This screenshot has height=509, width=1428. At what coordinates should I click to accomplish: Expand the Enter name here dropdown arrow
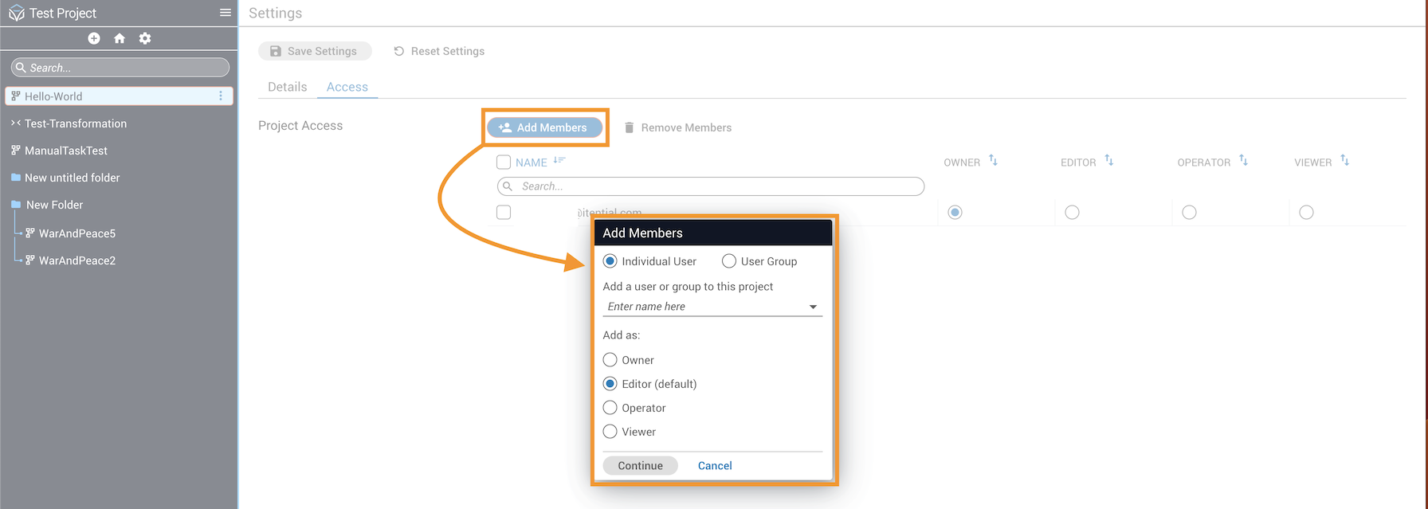pos(813,307)
